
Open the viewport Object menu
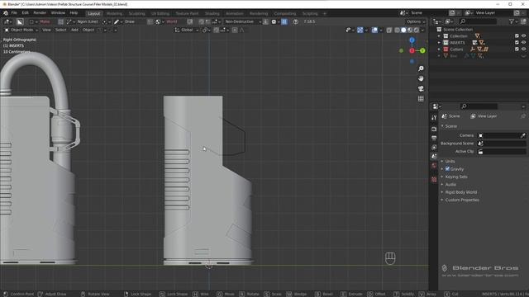(88, 30)
